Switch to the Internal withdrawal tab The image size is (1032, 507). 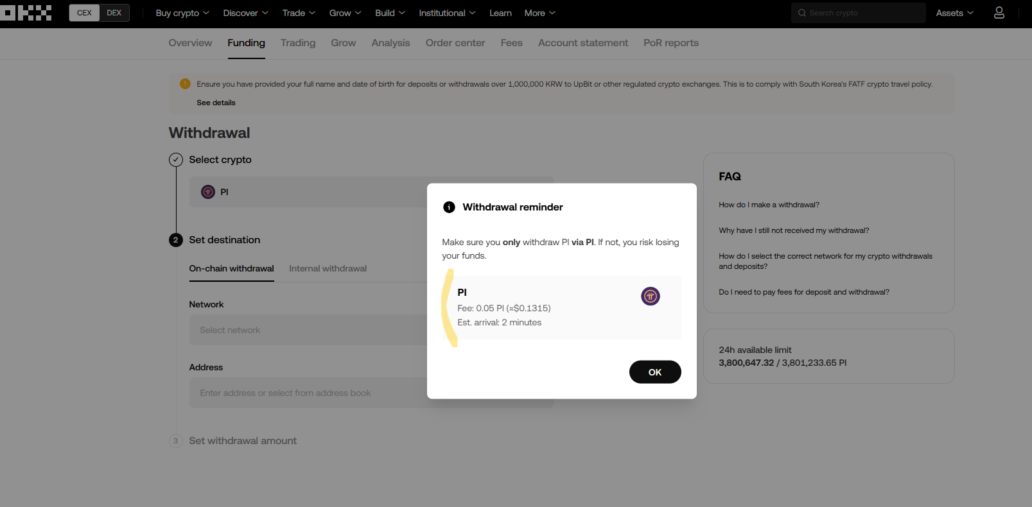[328, 268]
